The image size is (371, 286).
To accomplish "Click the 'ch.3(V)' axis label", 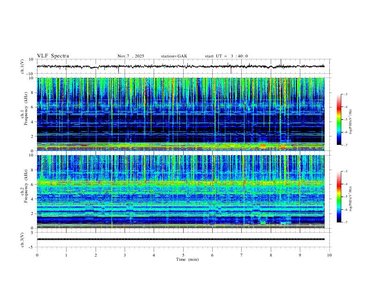I will (22, 240).
